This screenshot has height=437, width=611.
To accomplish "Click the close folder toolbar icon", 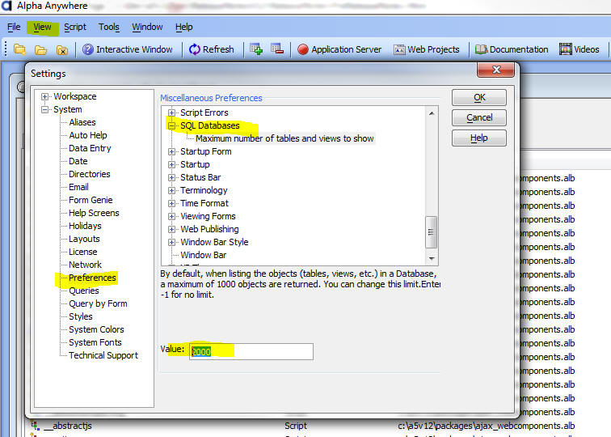I will point(62,49).
